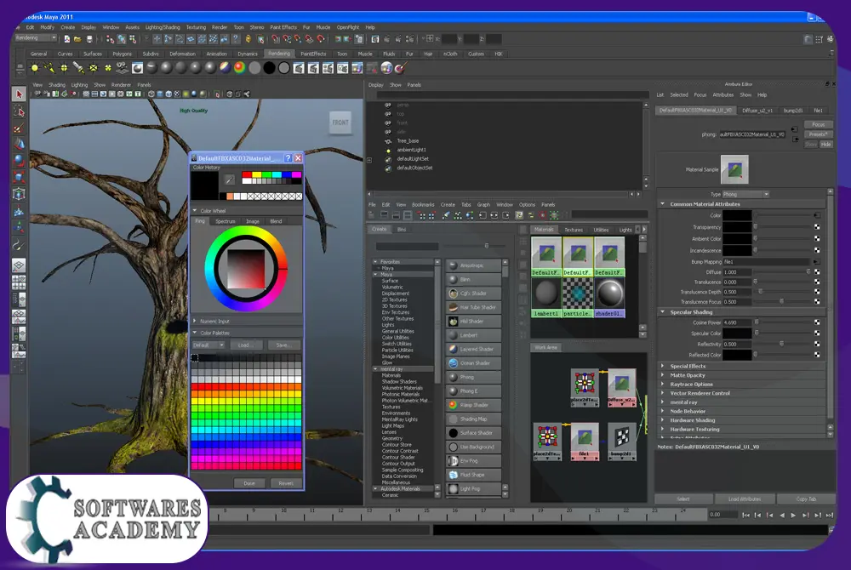Click the checker map button for Transparency
The width and height of the screenshot is (851, 570).
817,227
